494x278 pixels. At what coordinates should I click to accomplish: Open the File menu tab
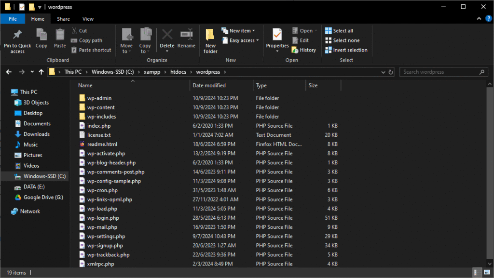coord(13,19)
